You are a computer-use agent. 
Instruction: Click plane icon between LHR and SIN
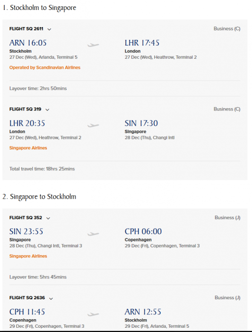click(x=93, y=125)
